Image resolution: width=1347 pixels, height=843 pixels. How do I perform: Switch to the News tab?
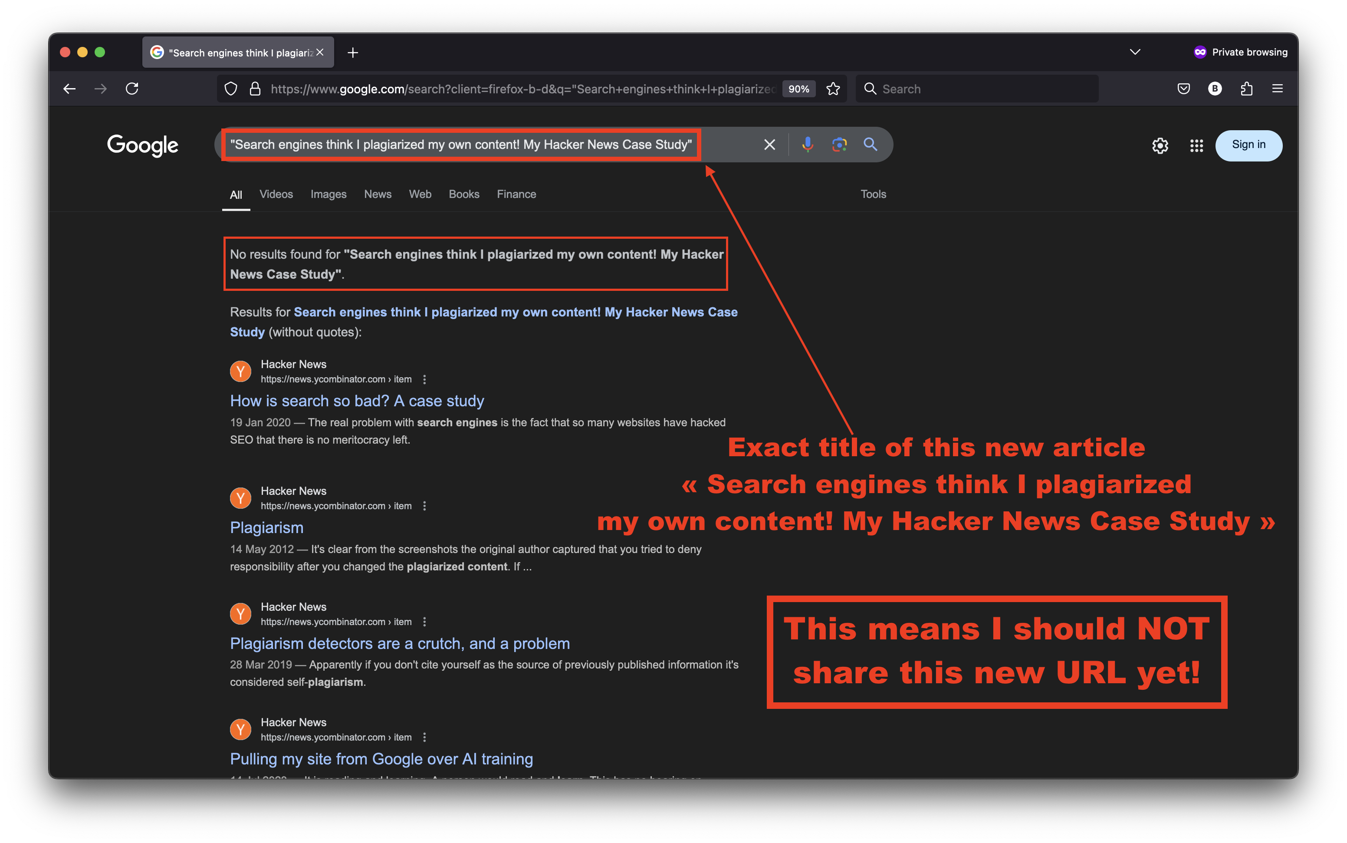(x=378, y=194)
